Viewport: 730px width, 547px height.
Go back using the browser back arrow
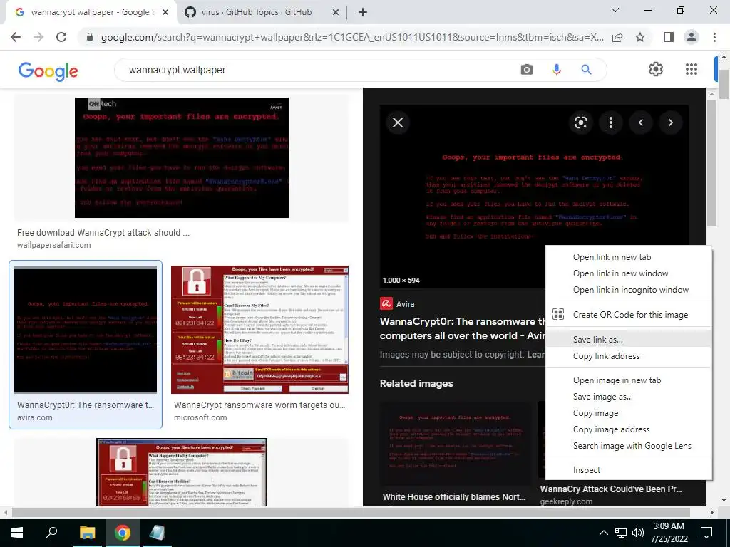point(16,37)
